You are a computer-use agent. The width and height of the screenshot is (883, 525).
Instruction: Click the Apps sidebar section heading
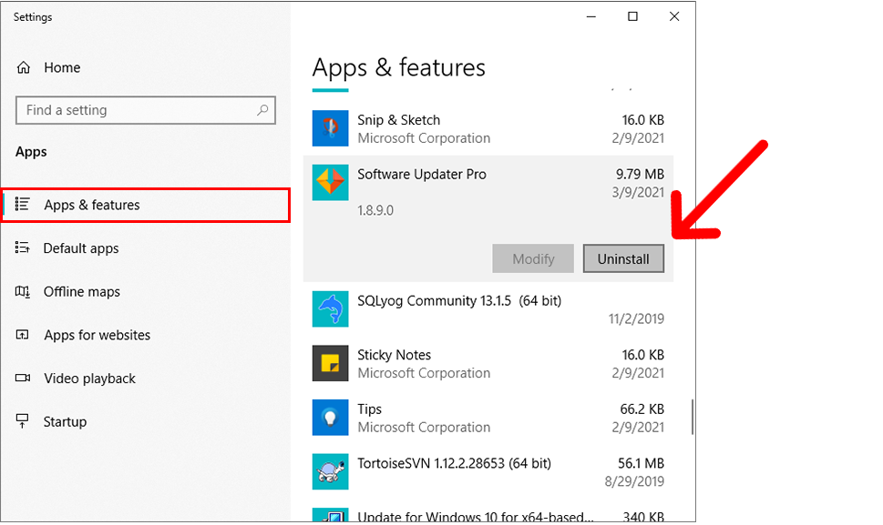[x=31, y=152]
